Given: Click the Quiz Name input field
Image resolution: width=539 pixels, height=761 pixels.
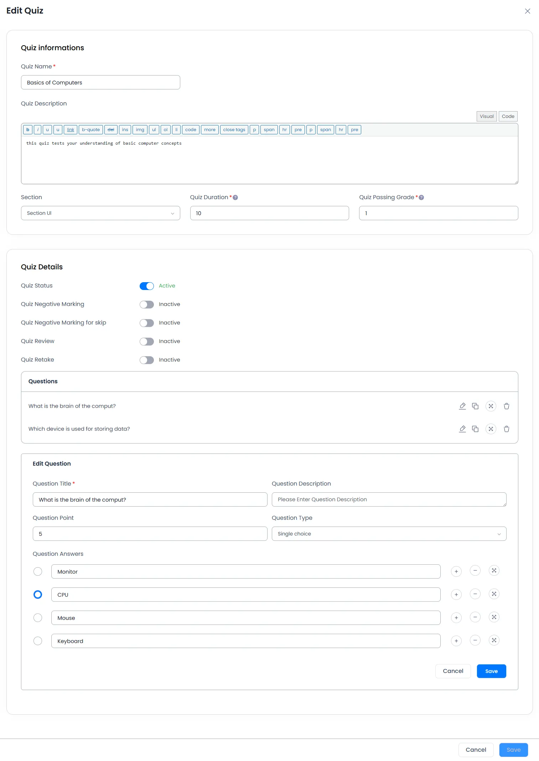Looking at the screenshot, I should (100, 83).
